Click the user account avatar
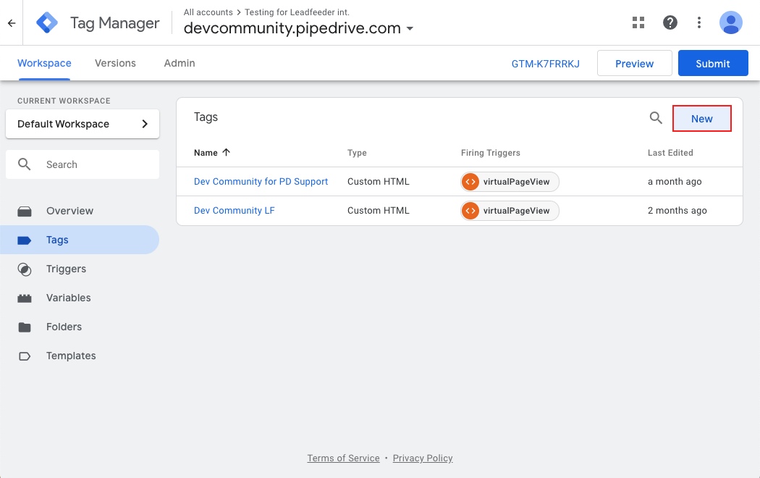Screen dimensions: 760x478 [730, 22]
